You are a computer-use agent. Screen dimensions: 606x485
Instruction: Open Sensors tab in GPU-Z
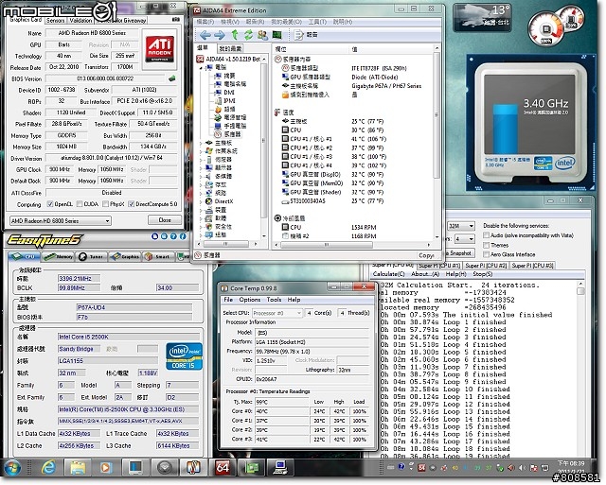(x=56, y=21)
